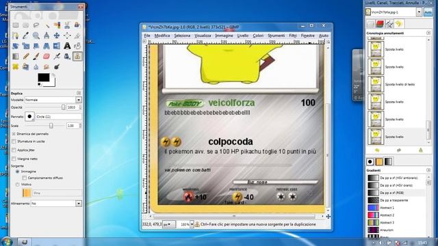Open the Seleziona menu
438x246 pixels.
(182, 36)
